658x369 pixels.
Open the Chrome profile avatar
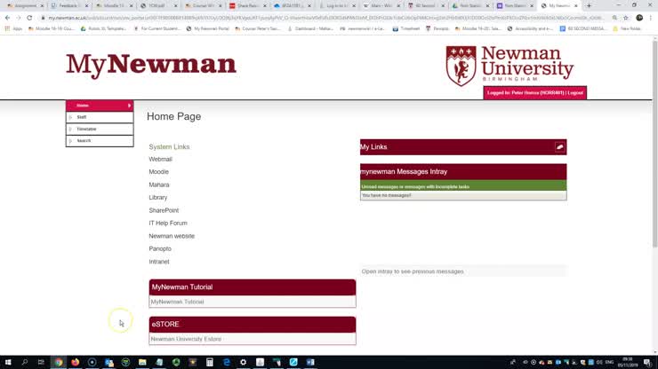[639, 18]
